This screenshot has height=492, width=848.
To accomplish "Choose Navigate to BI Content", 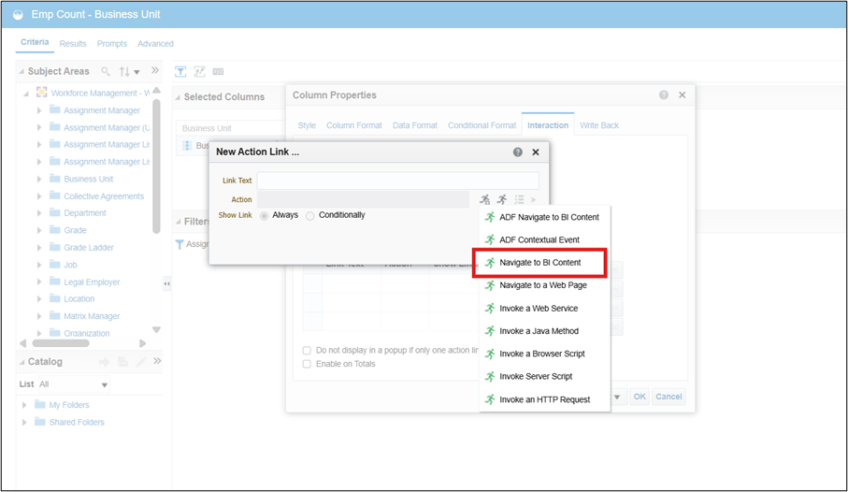I will [x=539, y=263].
